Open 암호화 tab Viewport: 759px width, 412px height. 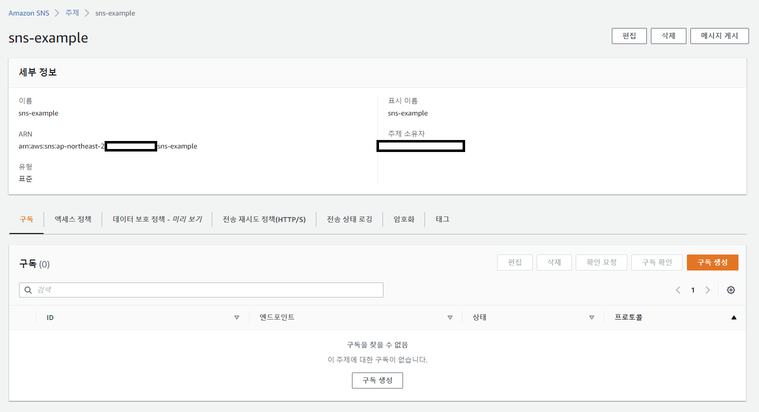tap(404, 219)
